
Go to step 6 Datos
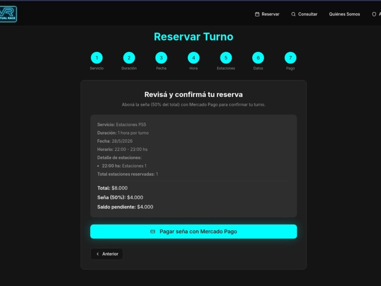(x=258, y=58)
